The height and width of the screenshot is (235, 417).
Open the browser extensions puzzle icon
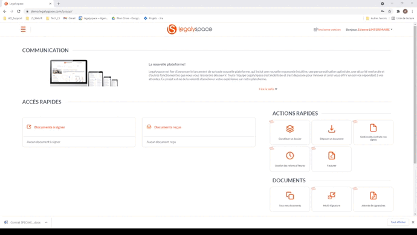coord(398,11)
